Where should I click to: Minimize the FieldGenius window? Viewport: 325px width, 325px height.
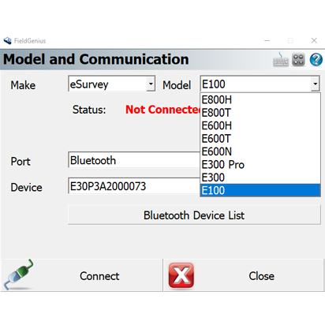(x=267, y=40)
